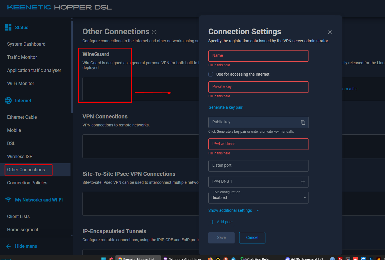This screenshot has height=260, width=385.
Task: Close the Connection Settings dialog
Action: pyautogui.click(x=330, y=32)
